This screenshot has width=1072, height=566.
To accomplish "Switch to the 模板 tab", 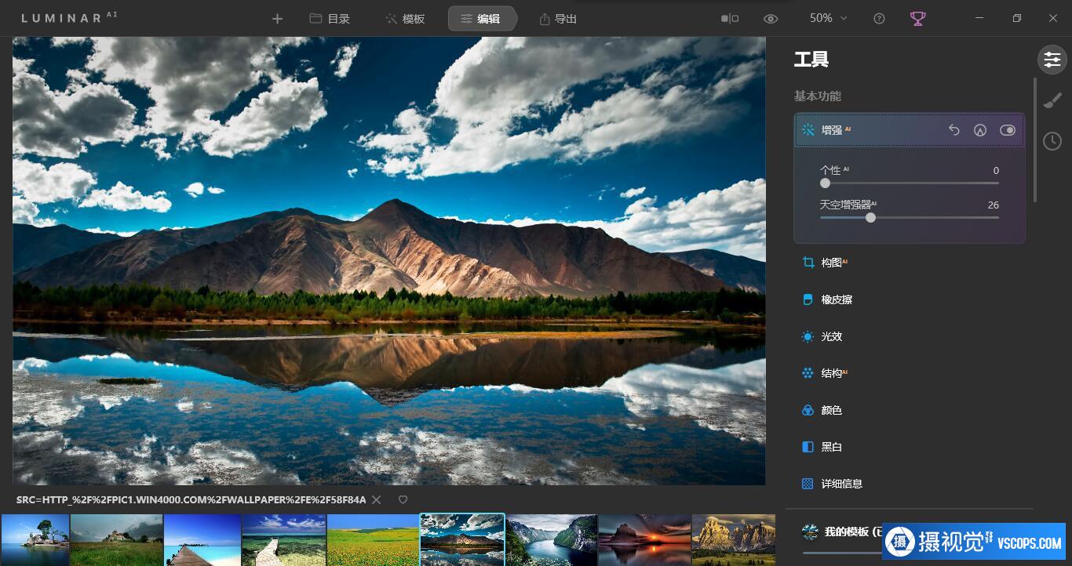I will click(405, 19).
